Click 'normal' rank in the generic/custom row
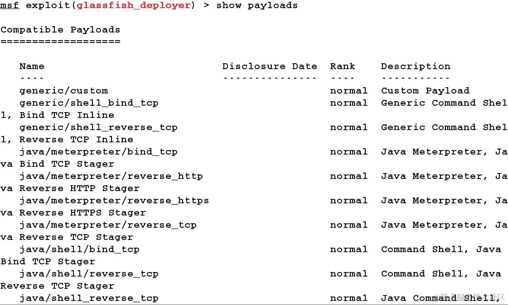The height and width of the screenshot is (305, 508). [x=349, y=91]
